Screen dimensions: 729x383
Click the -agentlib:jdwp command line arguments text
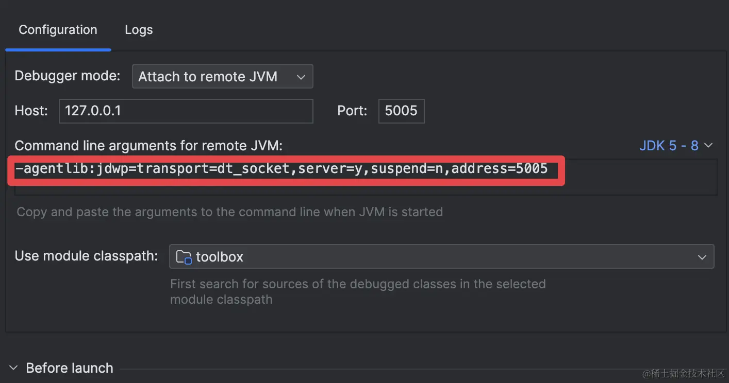pyautogui.click(x=282, y=169)
